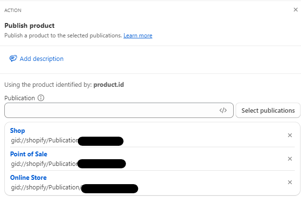Click the Publish product heading
Screen dimensions: 301x199
click(x=29, y=25)
